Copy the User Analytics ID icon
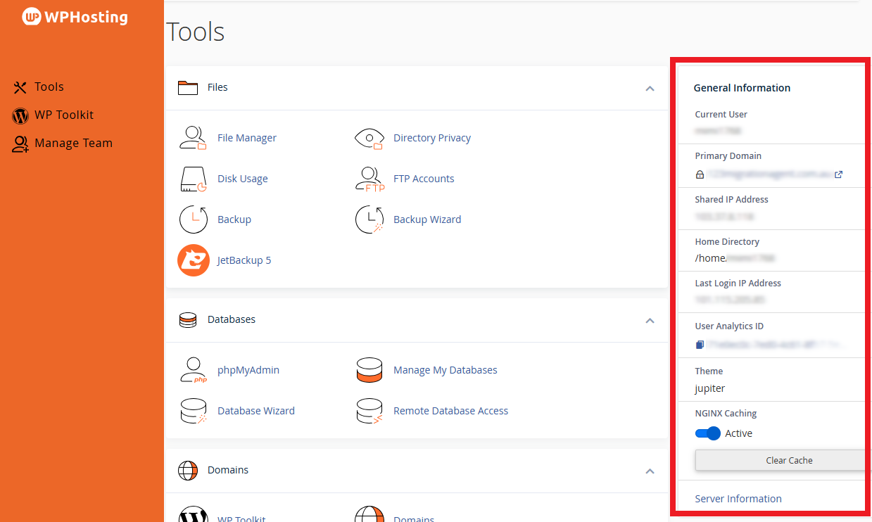The image size is (872, 522). tap(700, 345)
